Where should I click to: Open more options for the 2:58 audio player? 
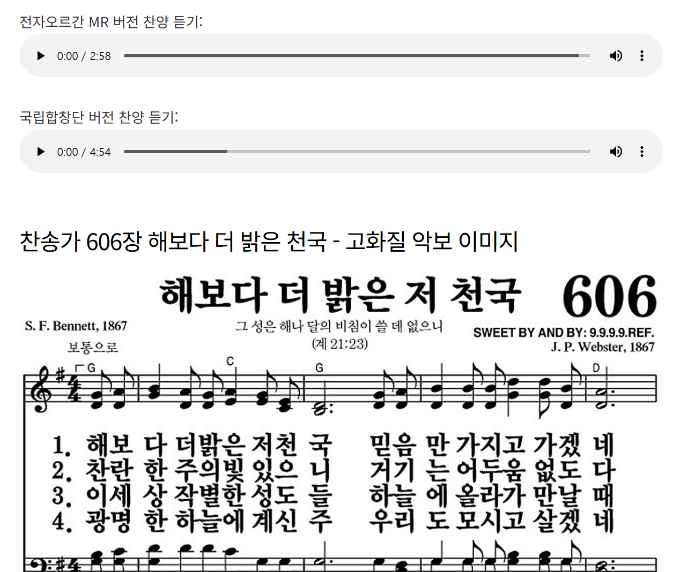tap(642, 56)
